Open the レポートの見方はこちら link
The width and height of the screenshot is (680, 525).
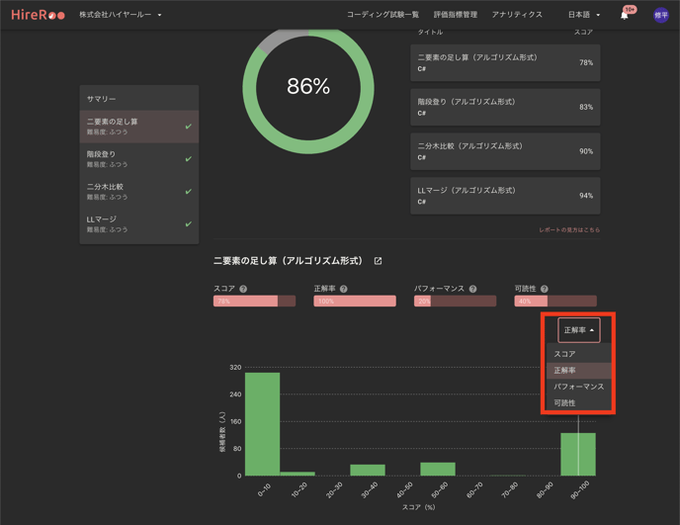(x=569, y=230)
